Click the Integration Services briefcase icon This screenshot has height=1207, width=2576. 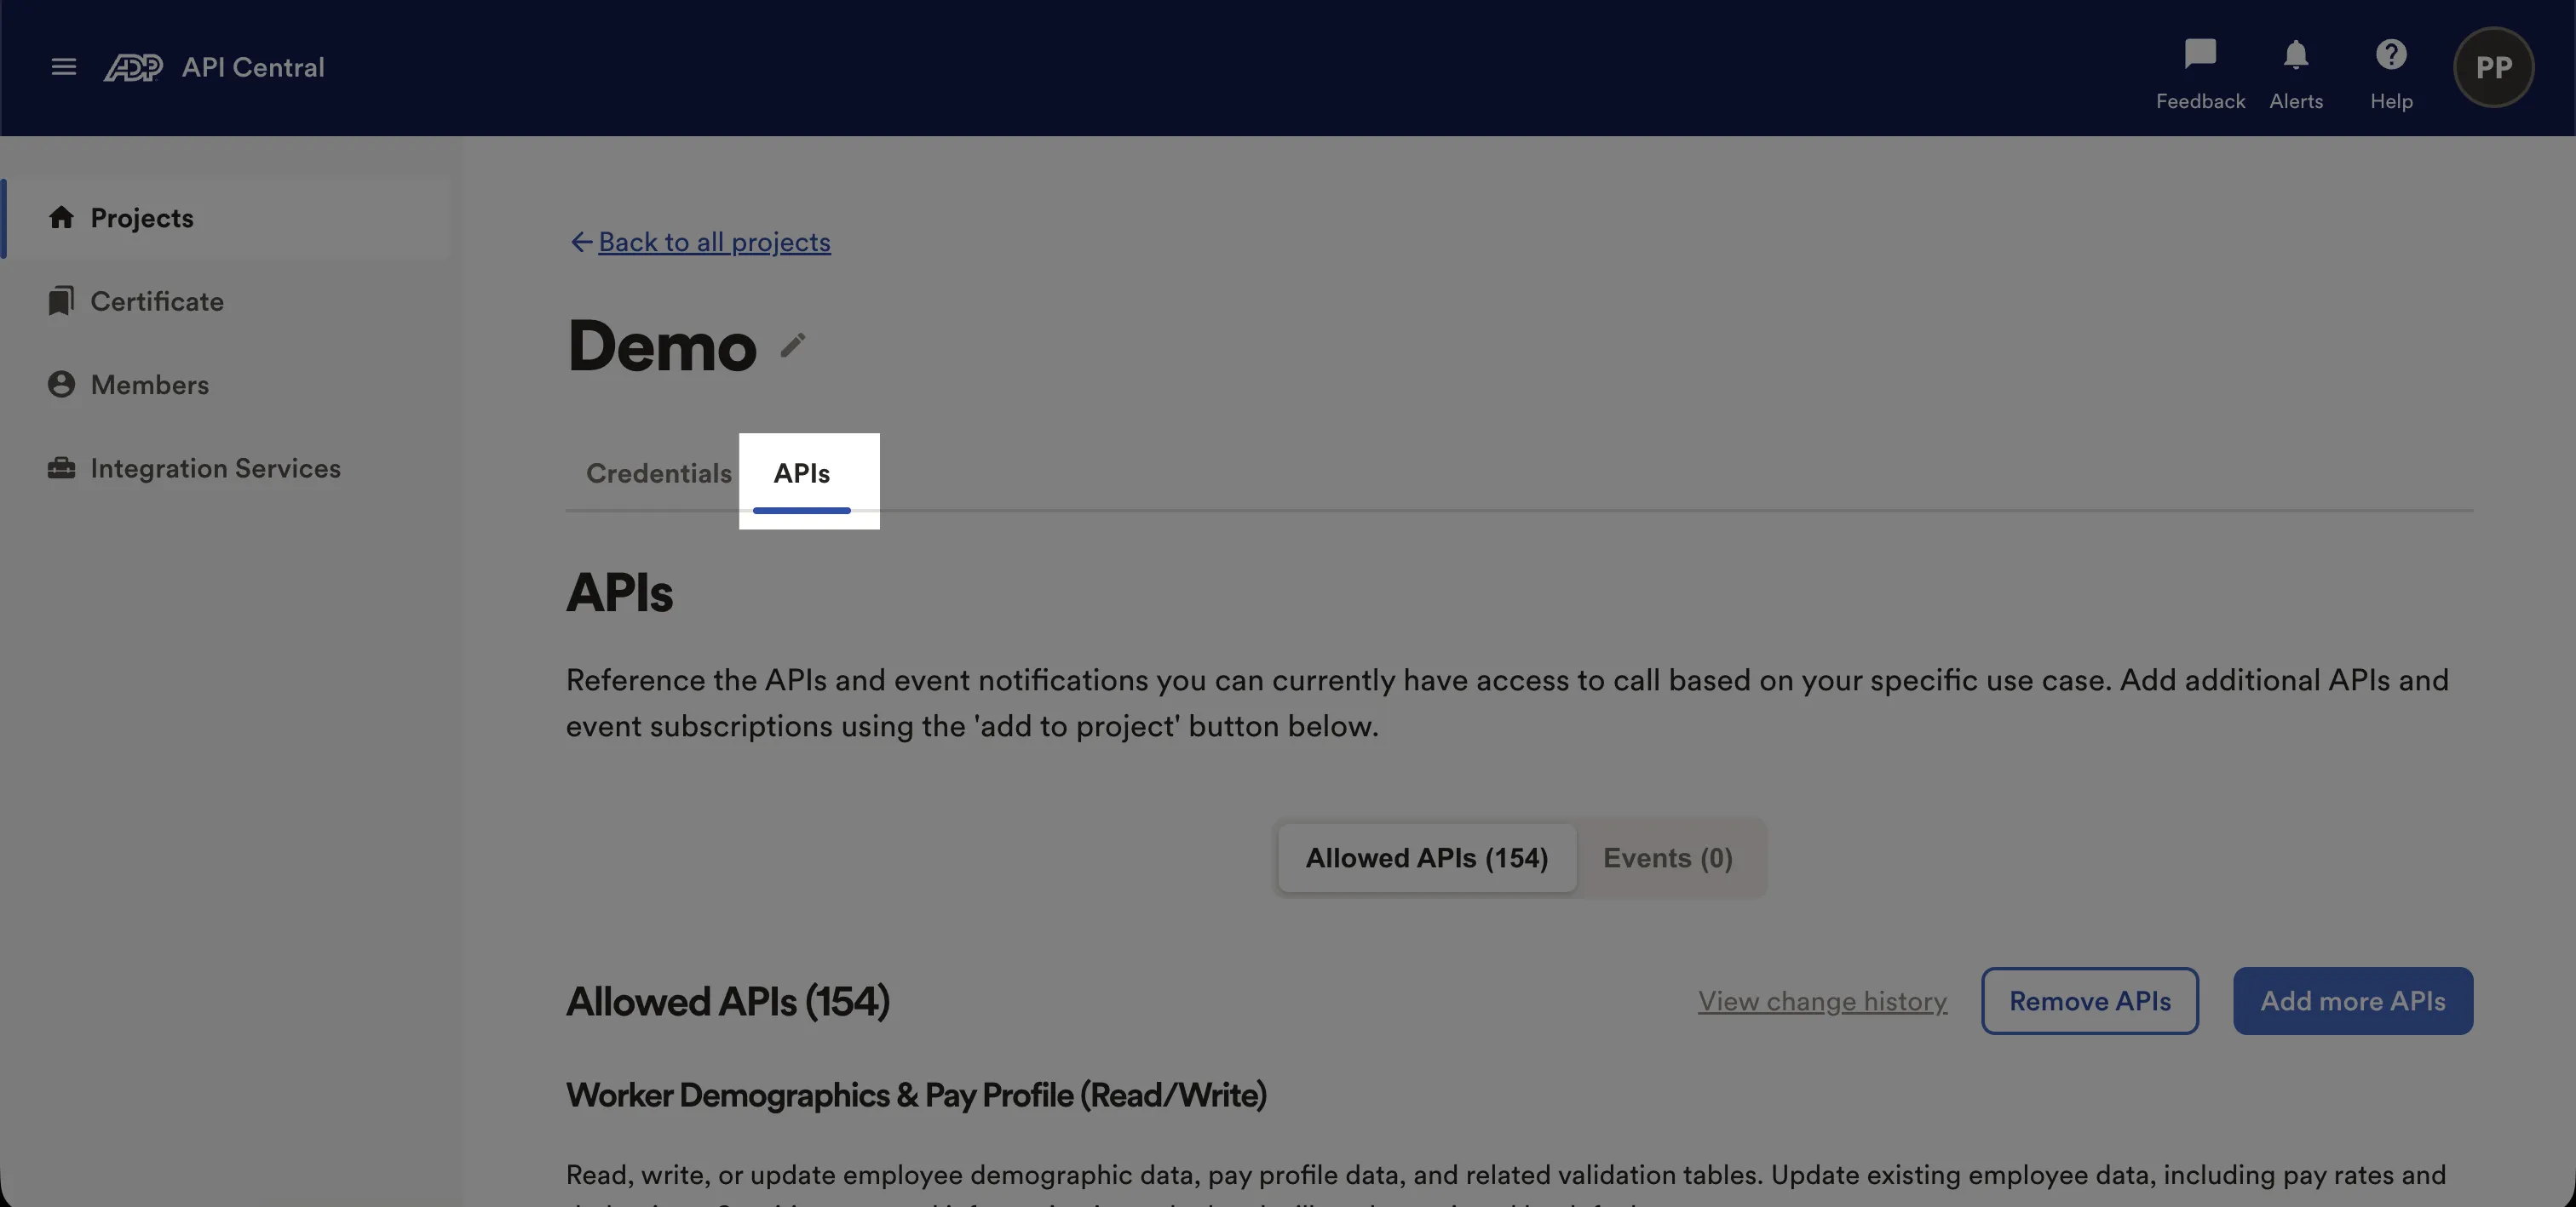61,467
